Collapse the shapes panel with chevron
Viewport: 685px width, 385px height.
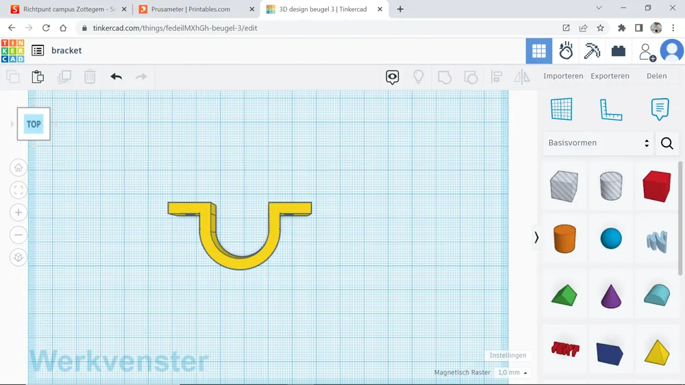pyautogui.click(x=536, y=237)
